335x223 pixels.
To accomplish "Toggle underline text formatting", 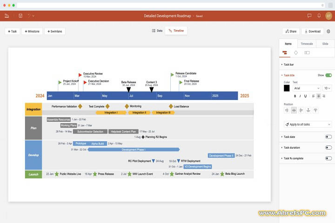I will click(x=305, y=96).
